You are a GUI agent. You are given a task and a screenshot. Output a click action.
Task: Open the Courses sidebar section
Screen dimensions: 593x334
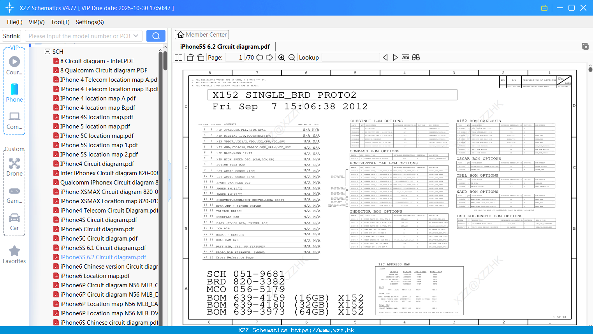click(14, 65)
